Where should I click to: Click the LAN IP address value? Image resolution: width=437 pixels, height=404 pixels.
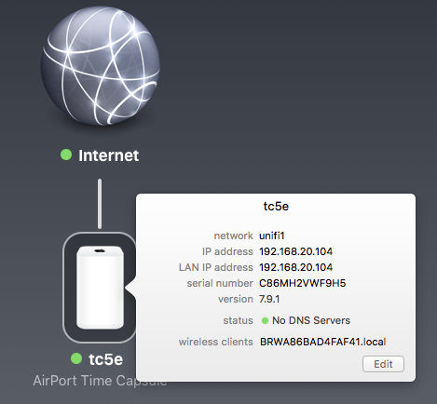point(295,267)
